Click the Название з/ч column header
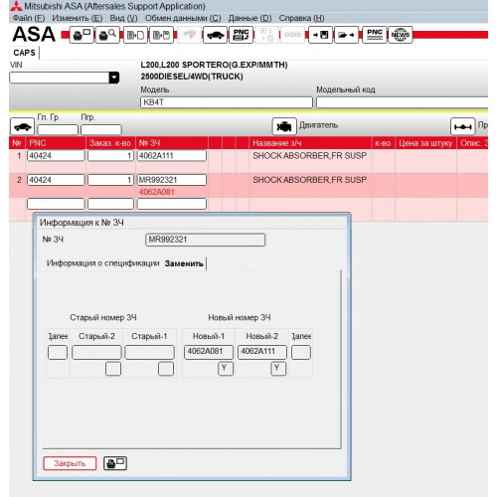 pos(310,143)
